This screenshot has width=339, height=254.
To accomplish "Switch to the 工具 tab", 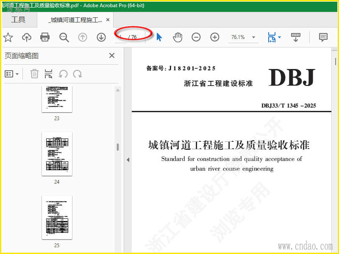I will tap(18, 19).
